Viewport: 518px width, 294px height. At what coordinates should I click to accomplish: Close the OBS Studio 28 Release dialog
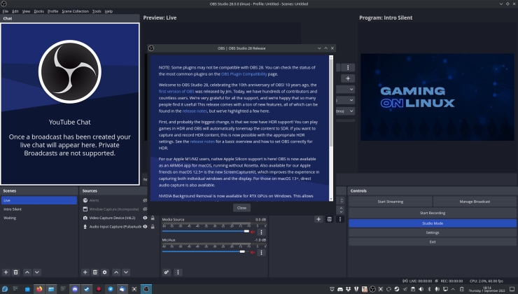pyautogui.click(x=241, y=208)
